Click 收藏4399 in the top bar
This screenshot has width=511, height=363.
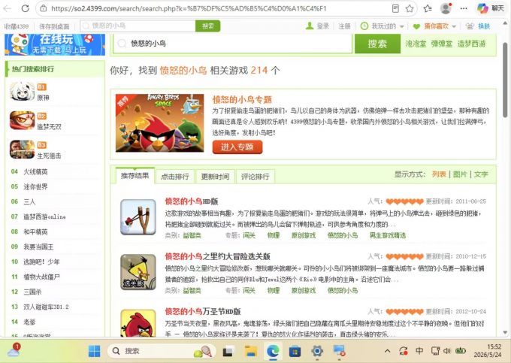pyautogui.click(x=17, y=26)
